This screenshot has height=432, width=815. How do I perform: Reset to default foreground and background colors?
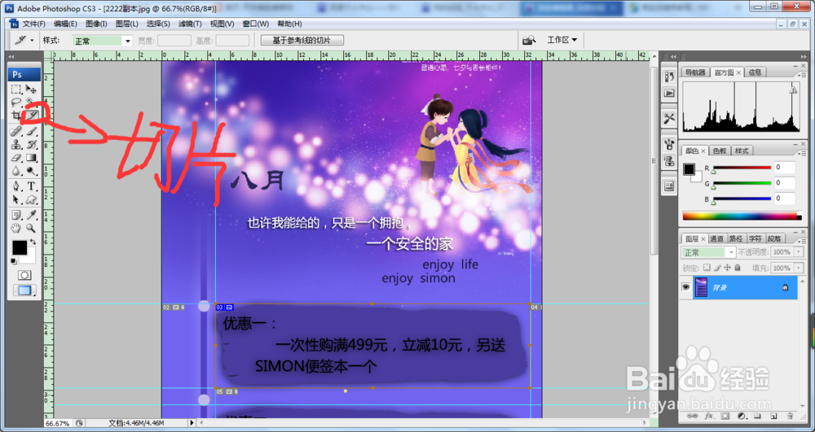pos(14,261)
